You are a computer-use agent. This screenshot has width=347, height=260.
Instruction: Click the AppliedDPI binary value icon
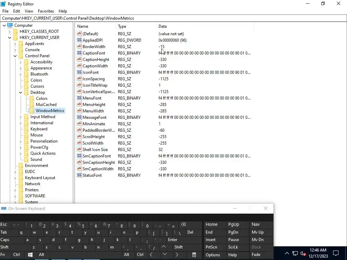(79, 40)
